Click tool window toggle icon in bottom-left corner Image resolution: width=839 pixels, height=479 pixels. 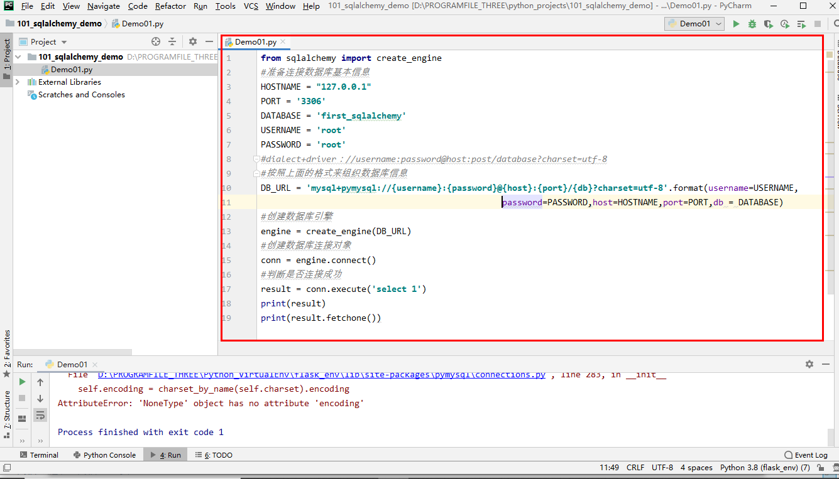(x=7, y=467)
